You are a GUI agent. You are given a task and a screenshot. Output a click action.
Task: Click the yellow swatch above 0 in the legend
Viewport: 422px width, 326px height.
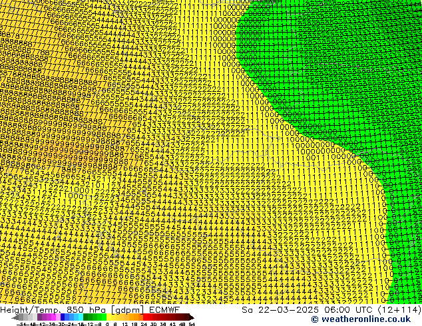coord(109,317)
